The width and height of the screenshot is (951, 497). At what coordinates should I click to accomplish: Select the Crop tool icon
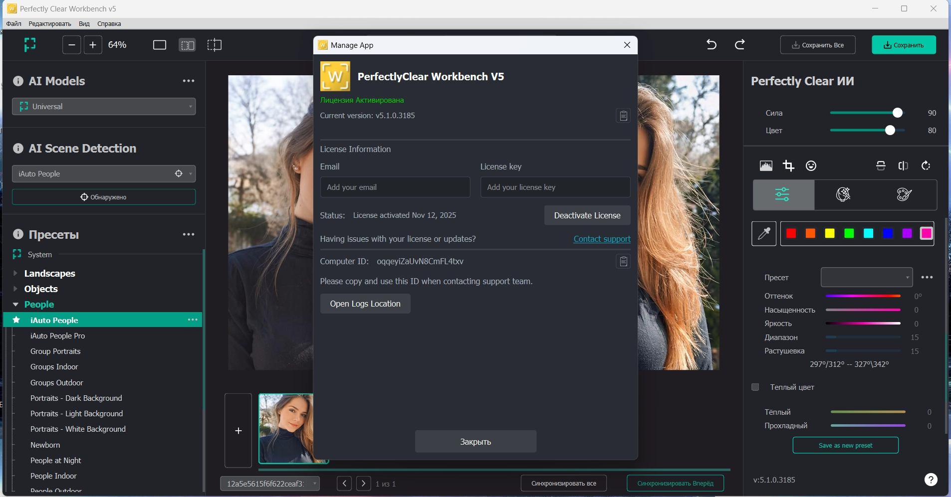point(789,166)
